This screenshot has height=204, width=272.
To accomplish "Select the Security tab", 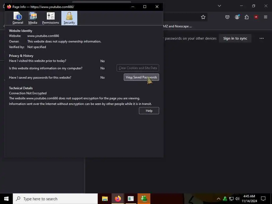I will pyautogui.click(x=69, y=18).
